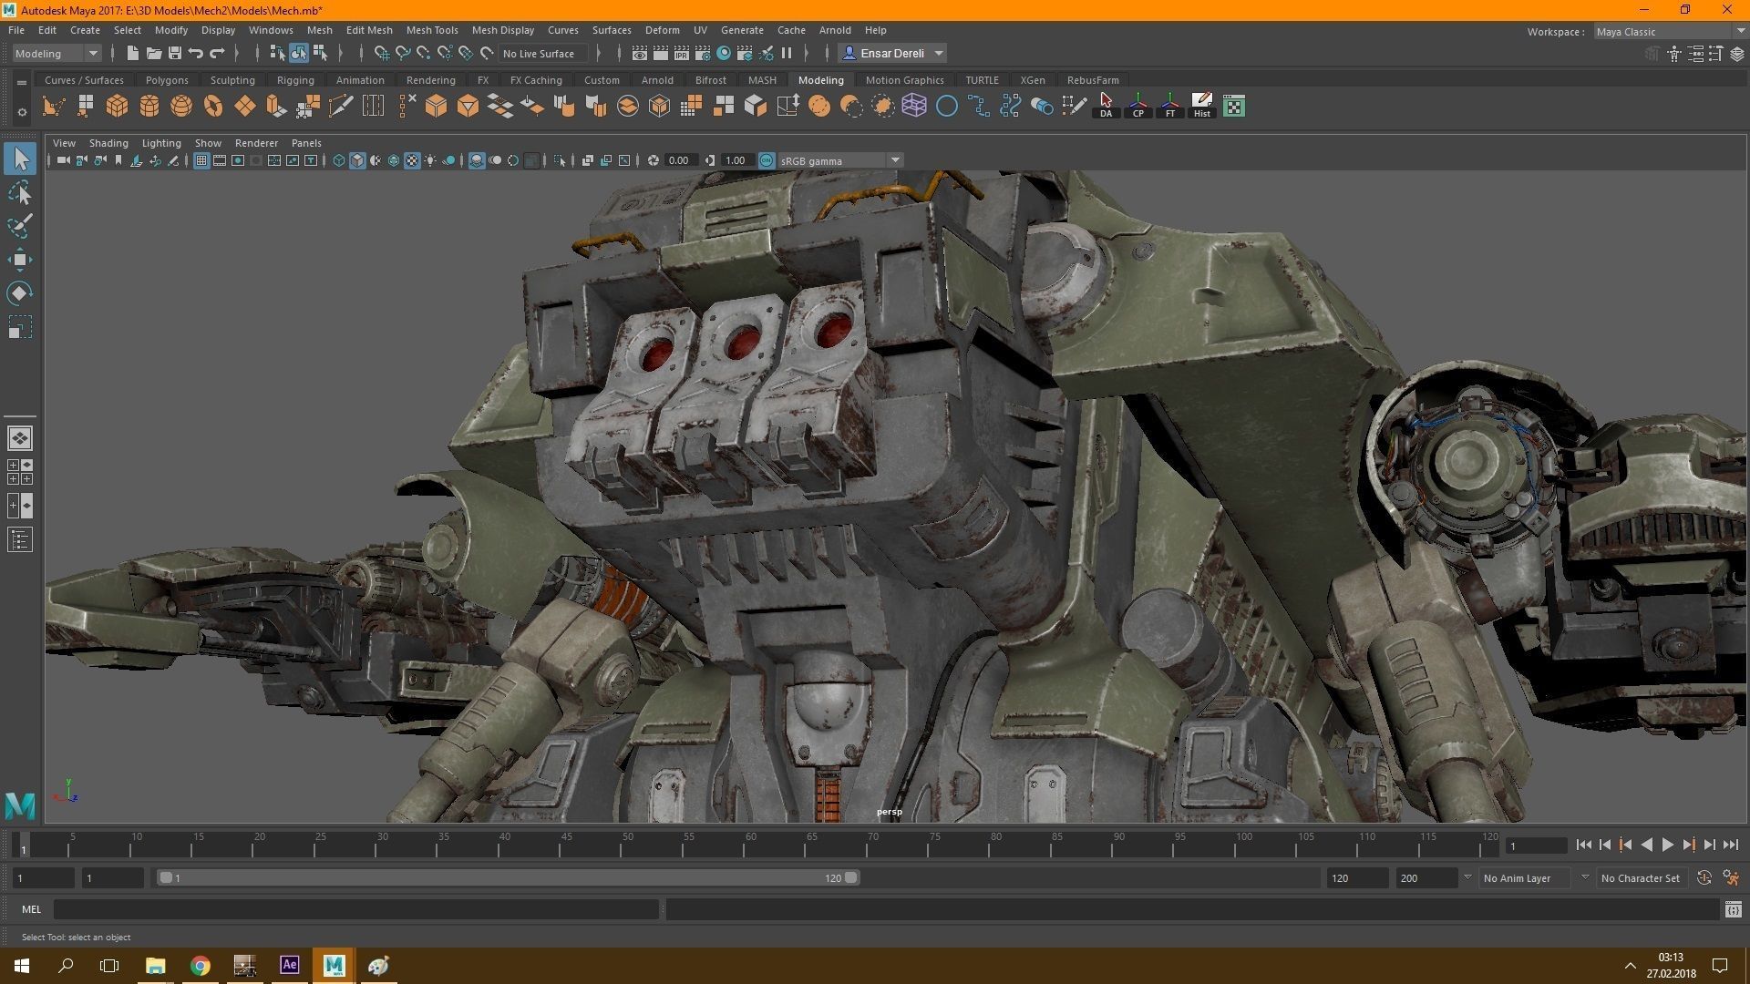The image size is (1750, 984).
Task: Toggle auto keyframe button
Action: tap(1704, 877)
